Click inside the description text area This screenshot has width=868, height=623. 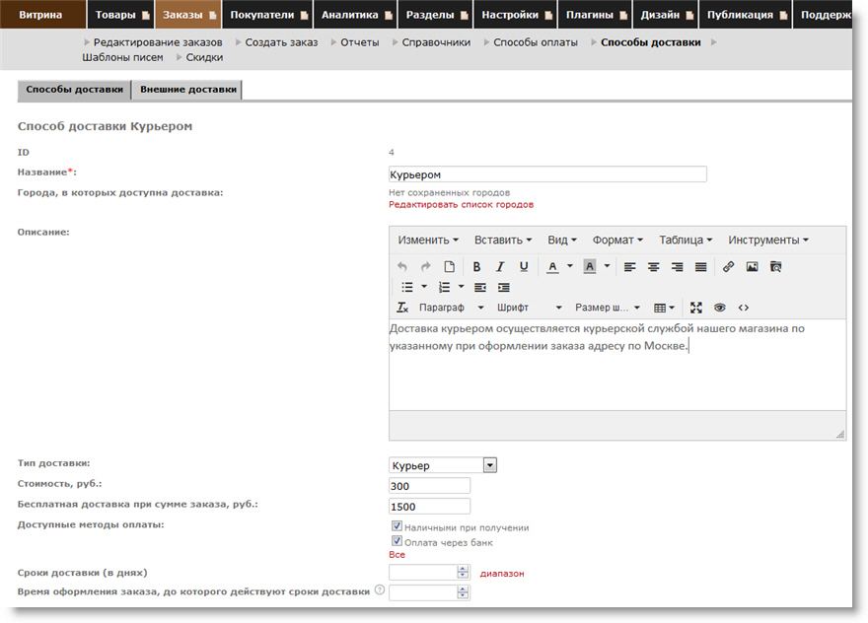point(617,365)
